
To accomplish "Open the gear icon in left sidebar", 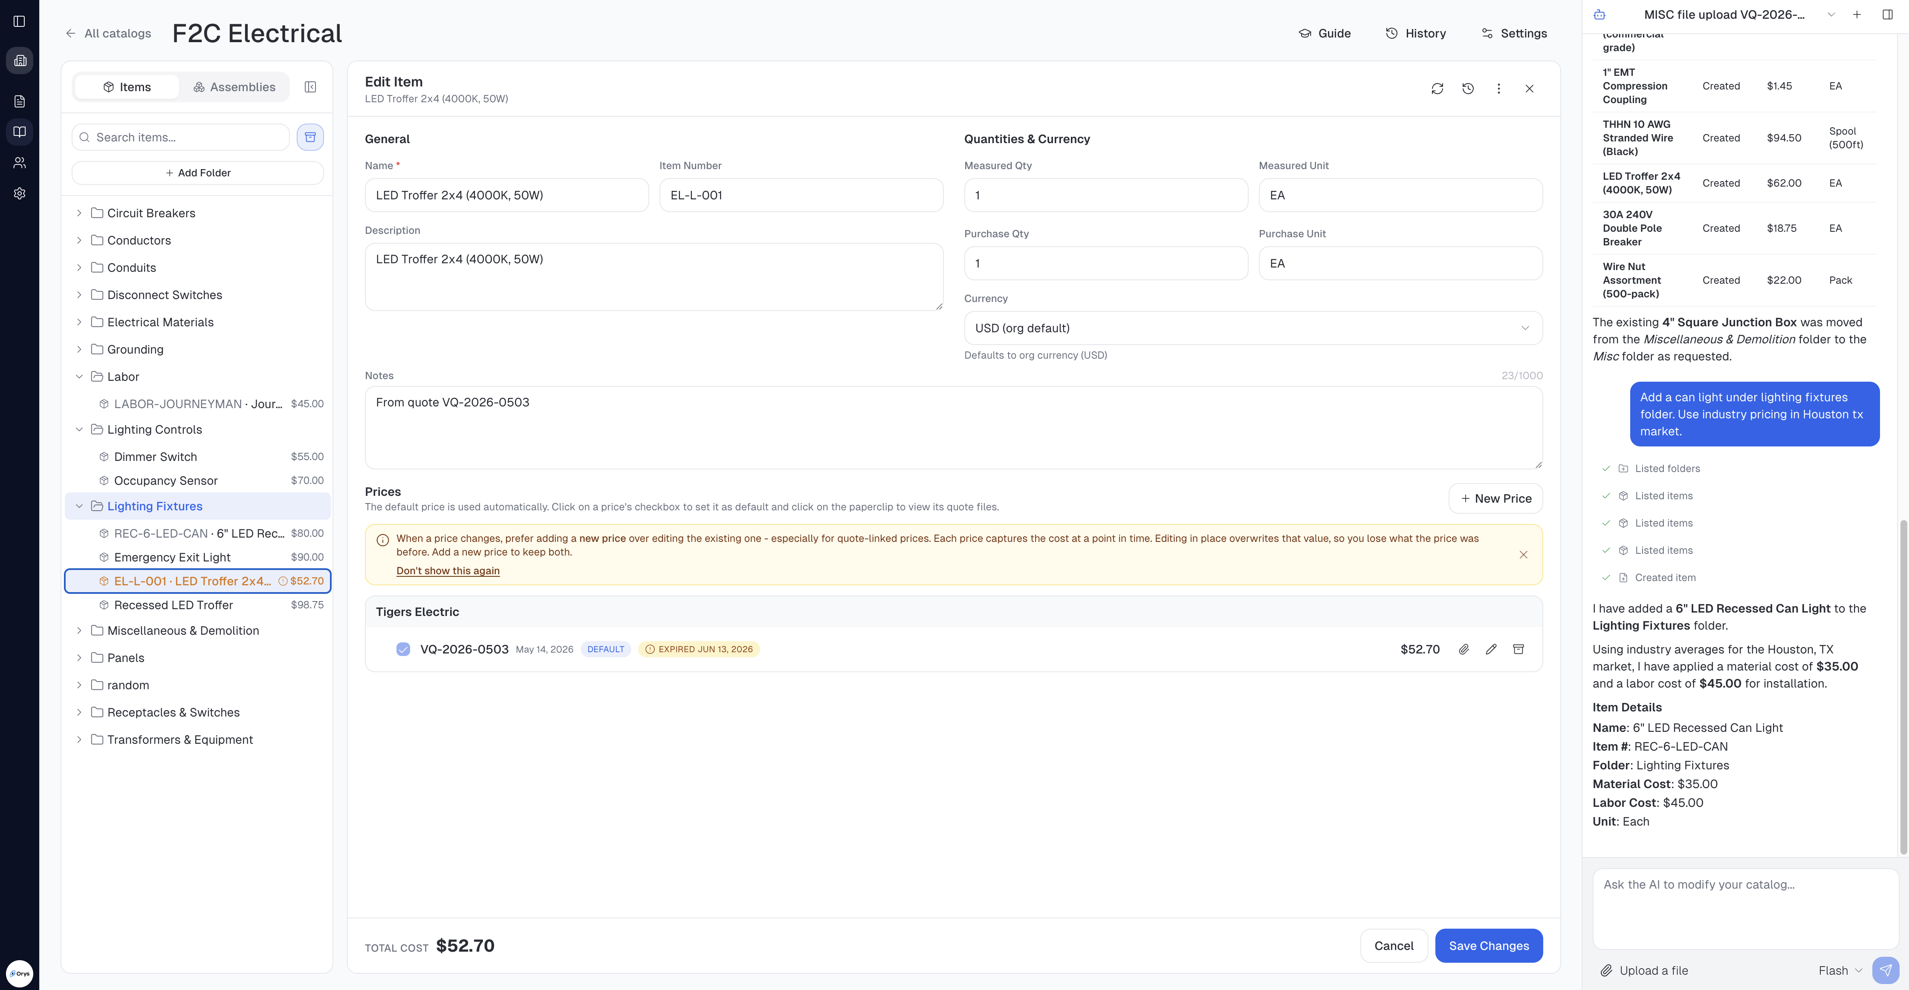I will point(19,193).
